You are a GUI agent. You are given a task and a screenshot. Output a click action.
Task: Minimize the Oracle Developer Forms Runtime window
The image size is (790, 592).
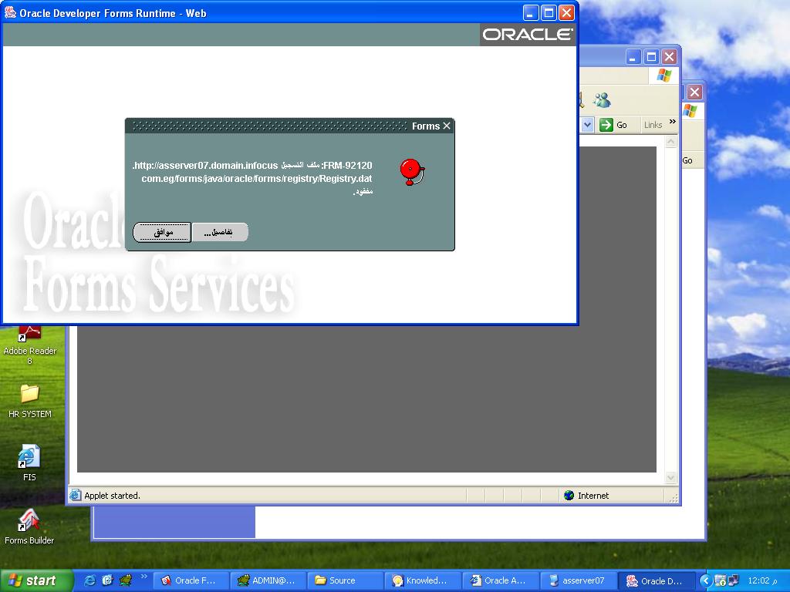(529, 13)
